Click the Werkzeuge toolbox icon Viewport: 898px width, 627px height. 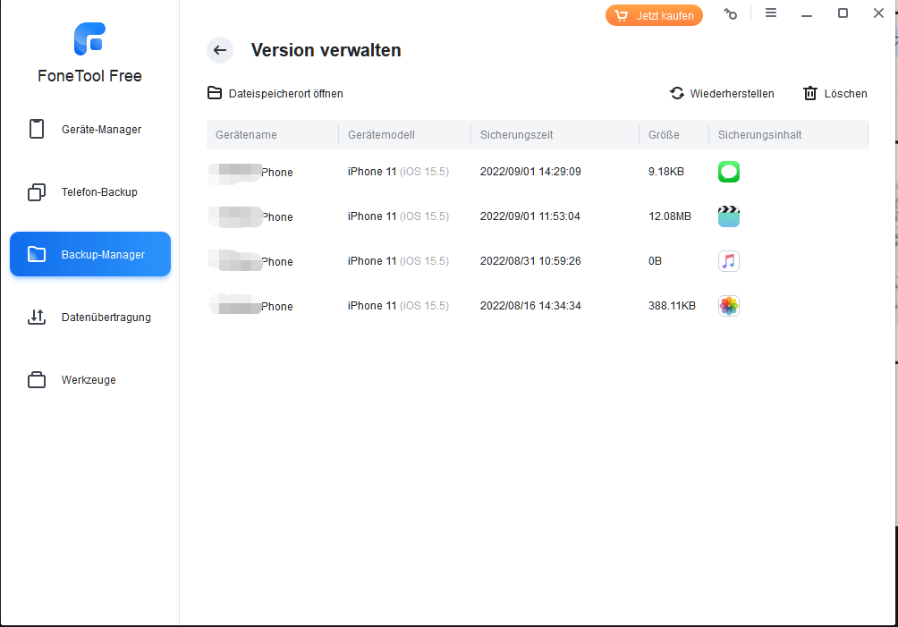[x=37, y=379]
